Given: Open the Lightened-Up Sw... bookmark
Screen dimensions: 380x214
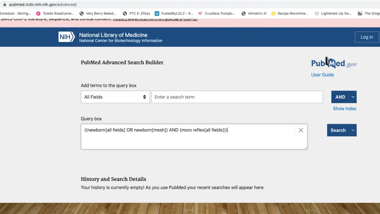Looking at the screenshot, I should 333,14.
